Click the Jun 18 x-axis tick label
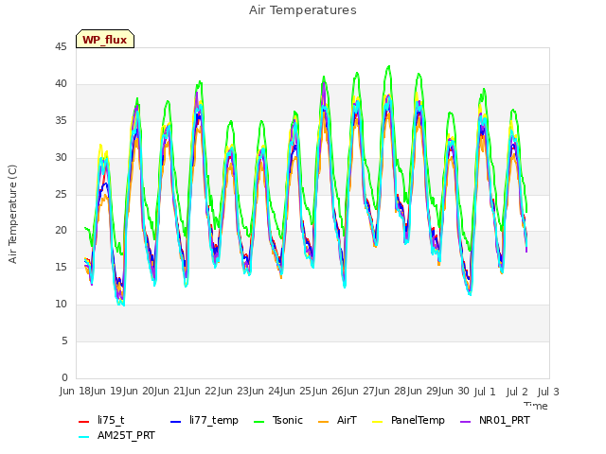This screenshot has height=454, width=606. point(74,392)
